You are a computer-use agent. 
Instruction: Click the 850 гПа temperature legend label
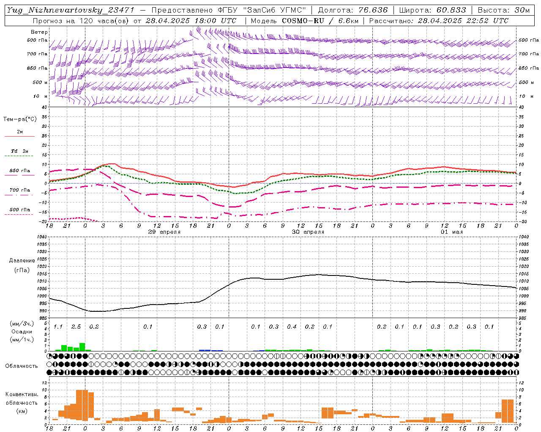click(19, 171)
